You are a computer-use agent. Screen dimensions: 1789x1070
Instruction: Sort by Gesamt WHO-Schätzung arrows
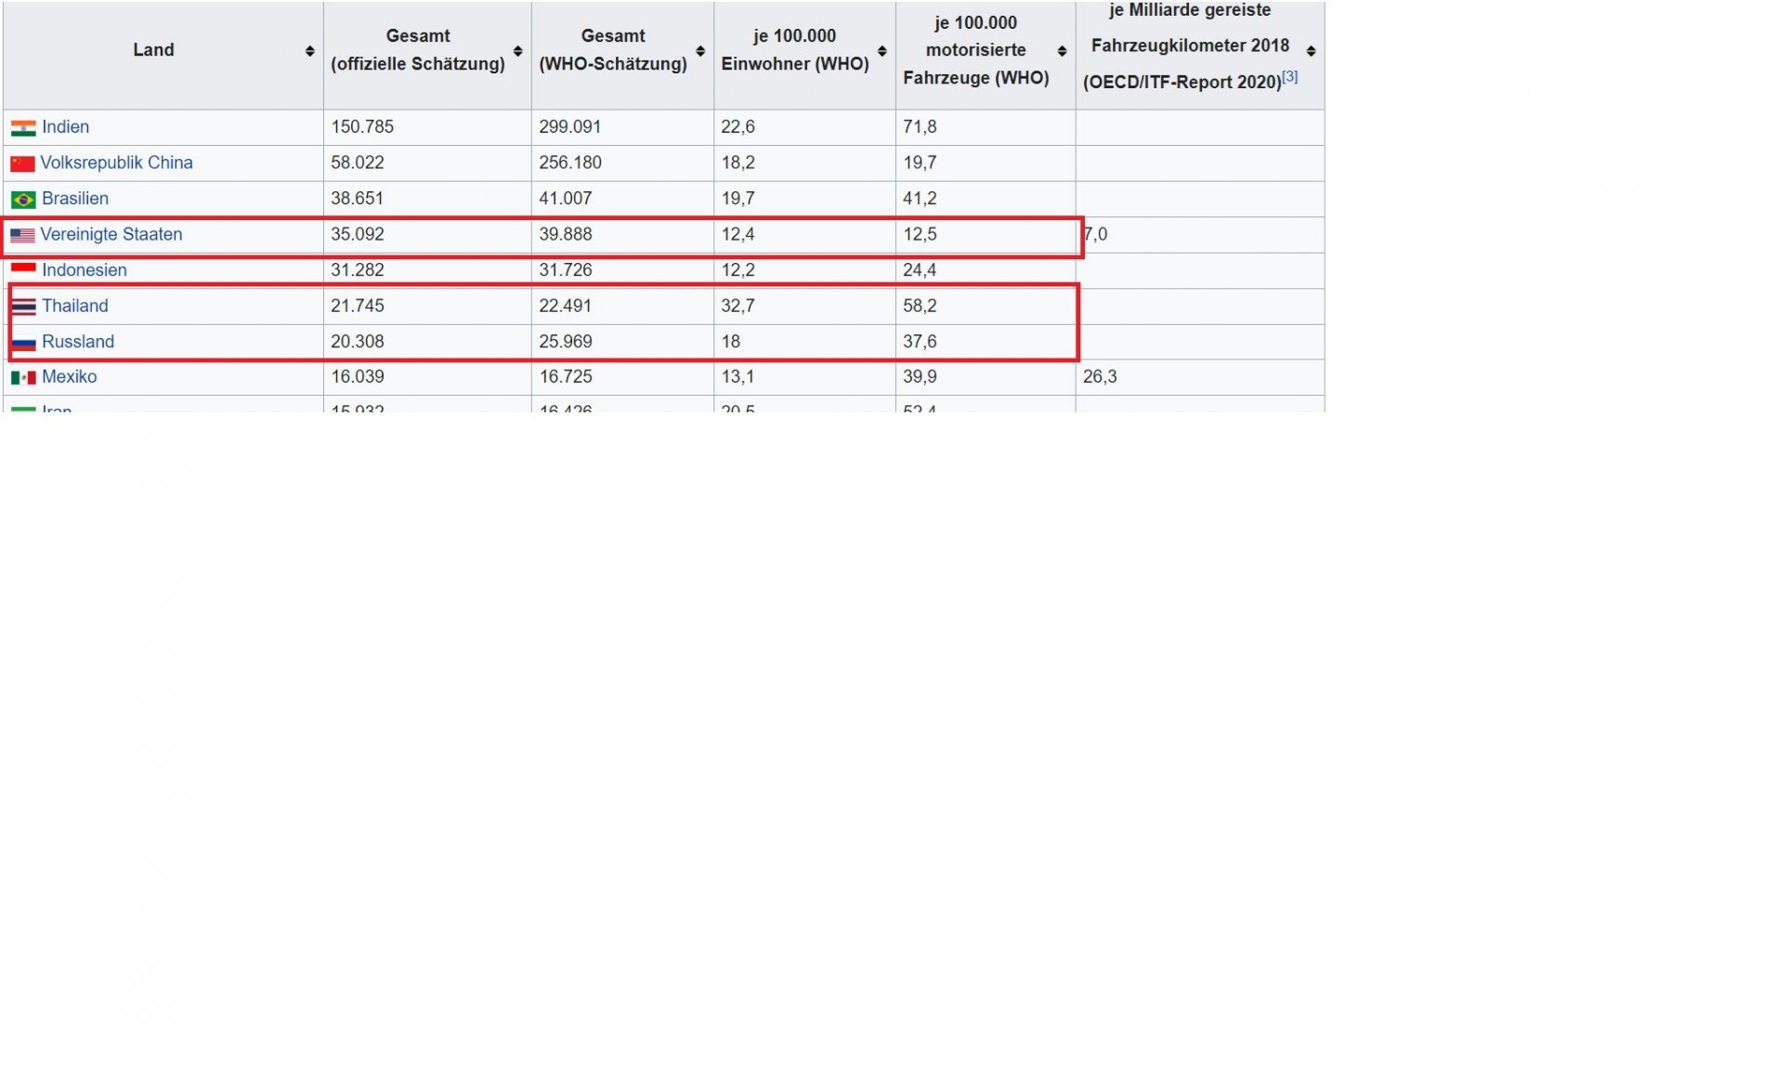pos(700,51)
